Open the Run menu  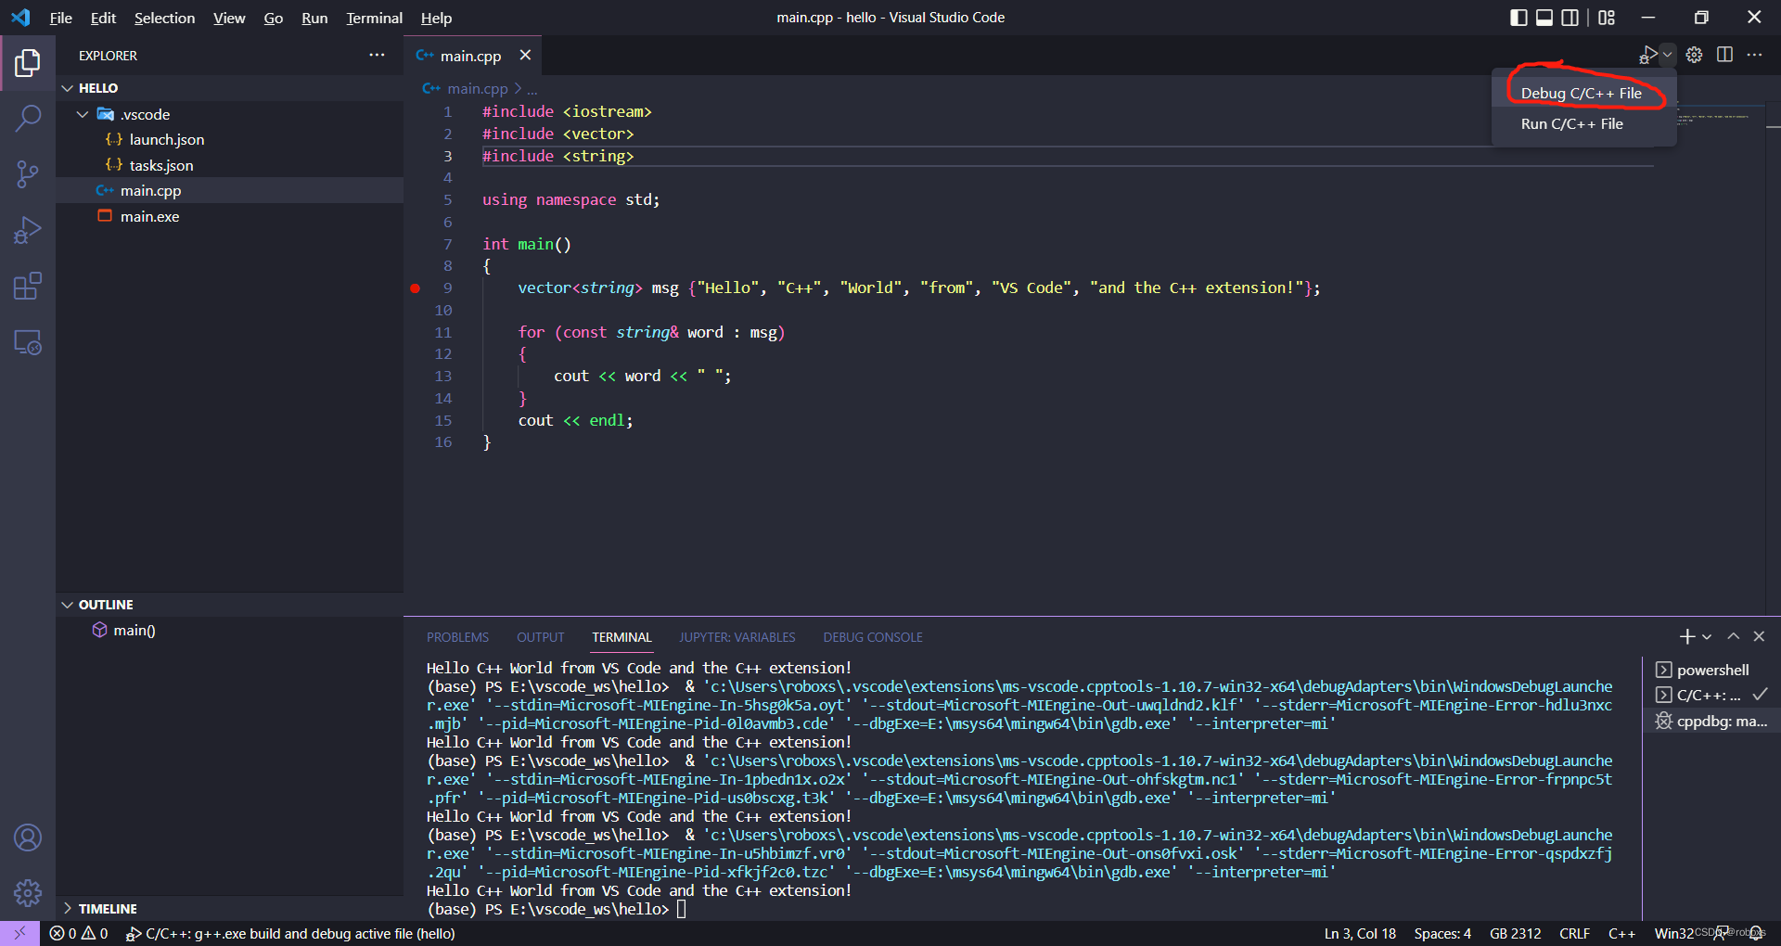click(x=314, y=18)
